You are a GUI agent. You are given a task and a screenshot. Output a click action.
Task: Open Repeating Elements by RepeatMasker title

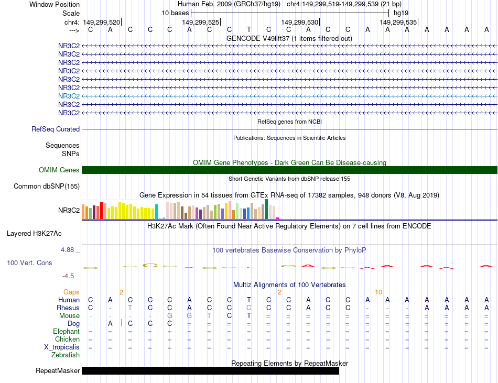click(289, 363)
